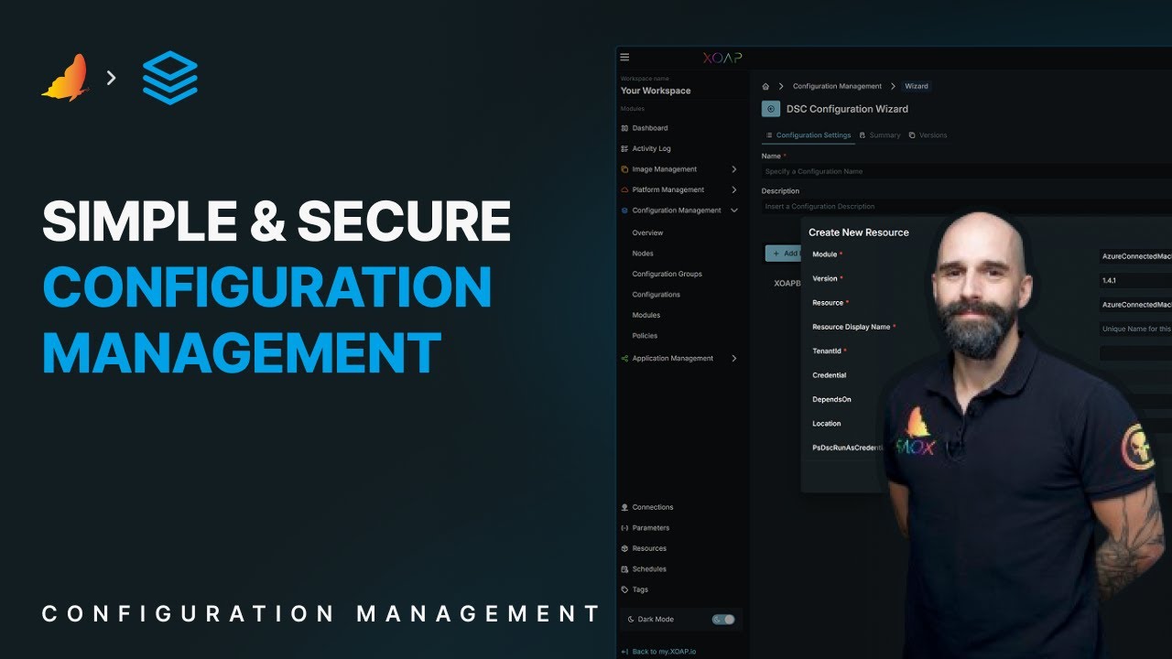Viewport: 1172px width, 659px height.
Task: Click the Back to my.XOAP.io arrow icon
Action: 624,652
